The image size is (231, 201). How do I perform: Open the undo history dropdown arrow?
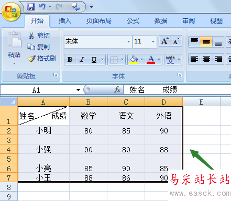tap(50, 7)
